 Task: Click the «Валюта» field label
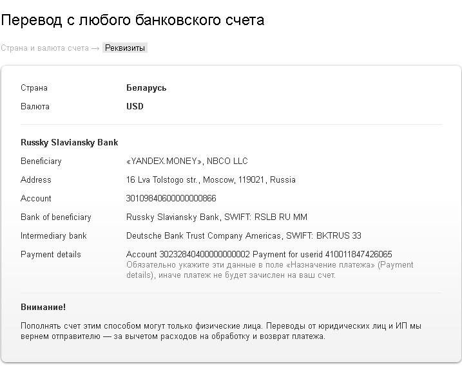point(35,107)
